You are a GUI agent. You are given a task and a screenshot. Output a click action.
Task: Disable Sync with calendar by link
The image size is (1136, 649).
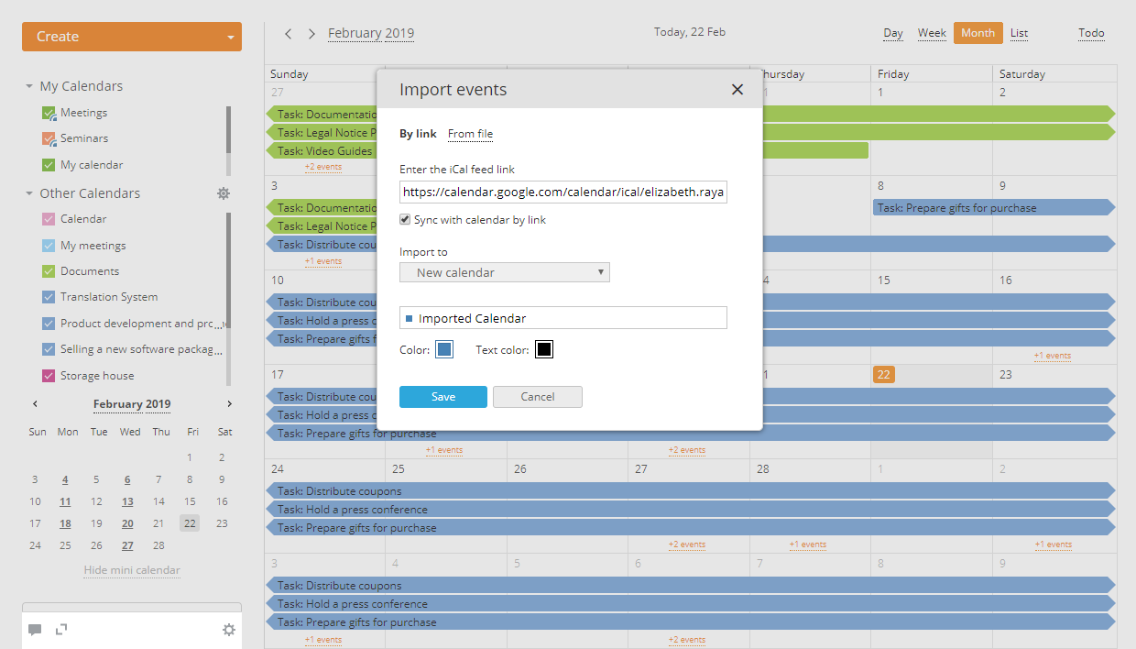click(x=404, y=219)
